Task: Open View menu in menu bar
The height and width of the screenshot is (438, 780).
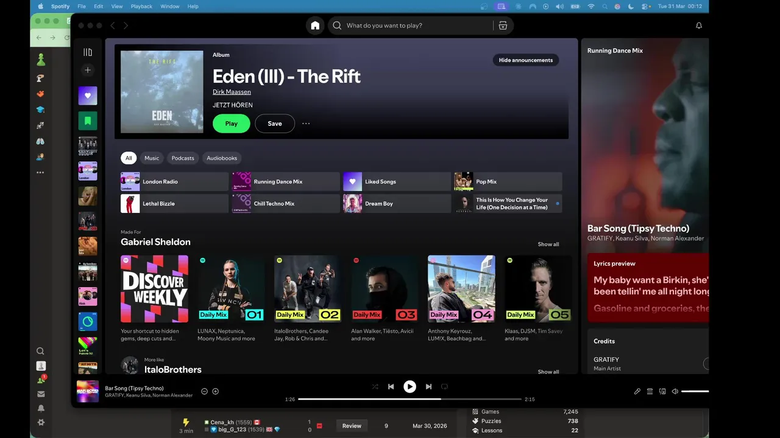Action: 117,6
